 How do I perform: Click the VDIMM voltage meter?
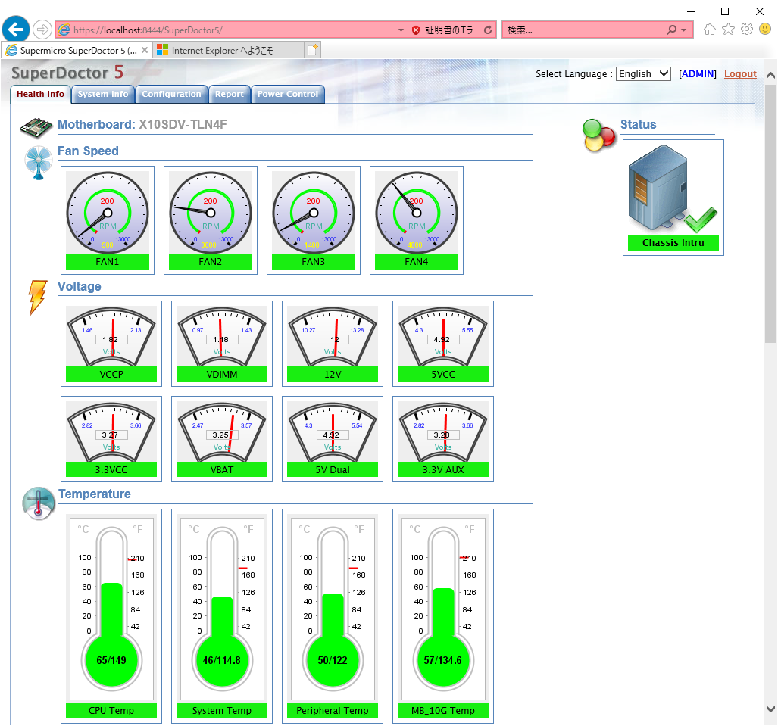(x=222, y=336)
